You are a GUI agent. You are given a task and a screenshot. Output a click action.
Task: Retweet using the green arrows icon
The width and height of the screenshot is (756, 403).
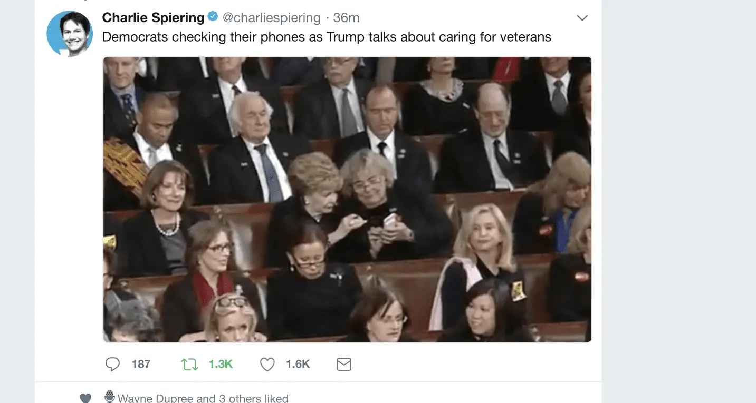189,364
